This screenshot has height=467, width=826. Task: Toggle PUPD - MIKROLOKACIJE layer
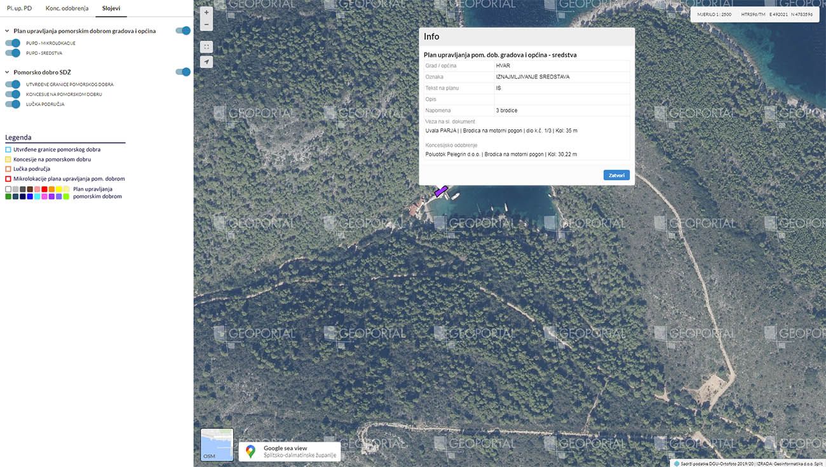coord(13,43)
